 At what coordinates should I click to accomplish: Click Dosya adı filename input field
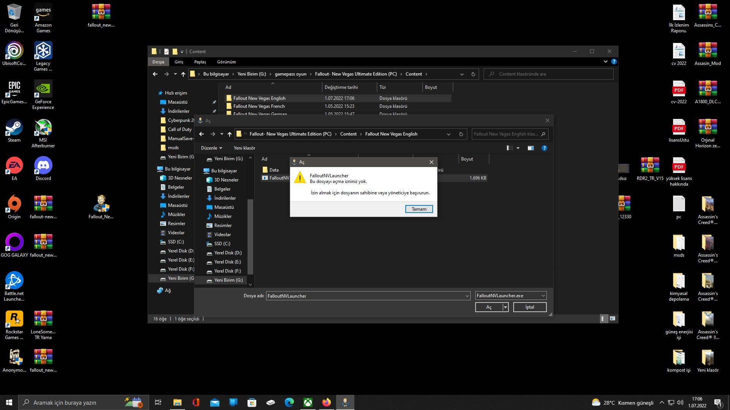365,296
